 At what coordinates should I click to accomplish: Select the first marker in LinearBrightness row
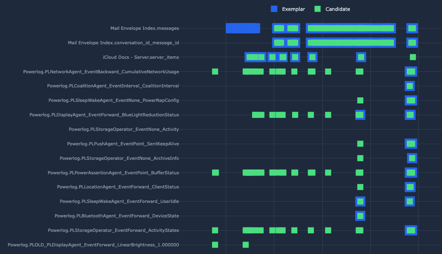click(215, 245)
